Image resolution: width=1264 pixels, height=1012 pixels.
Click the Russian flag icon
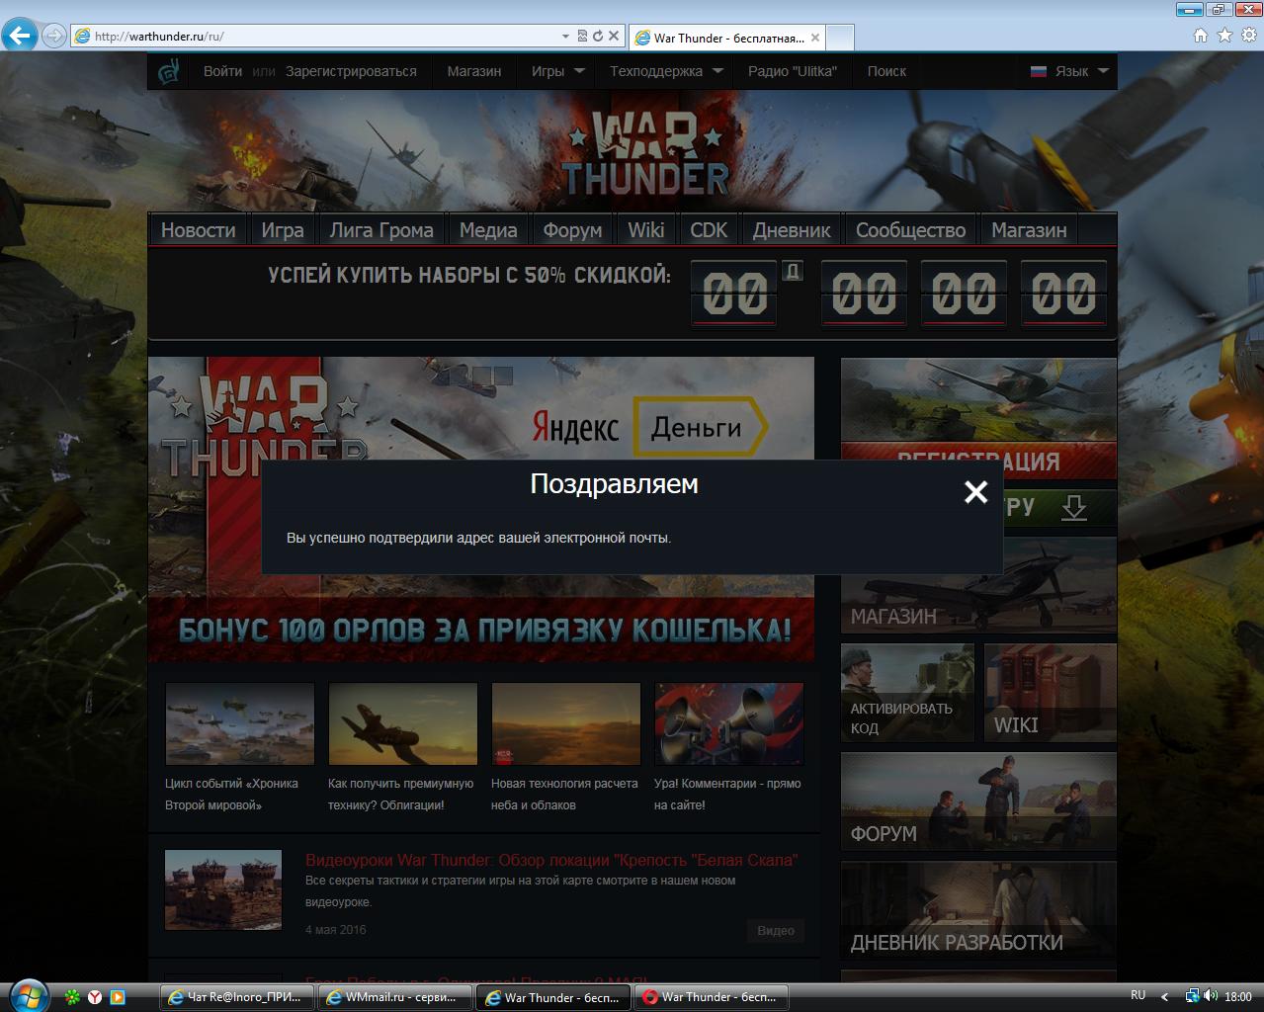[1038, 71]
